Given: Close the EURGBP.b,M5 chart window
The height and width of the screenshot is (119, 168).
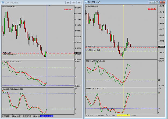Looking at the screenshot, I should (x=163, y=2).
